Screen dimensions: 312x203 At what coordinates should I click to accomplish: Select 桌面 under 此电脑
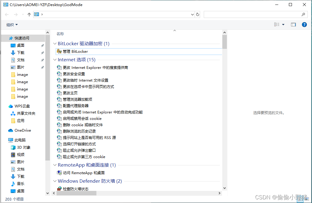tap(20, 191)
